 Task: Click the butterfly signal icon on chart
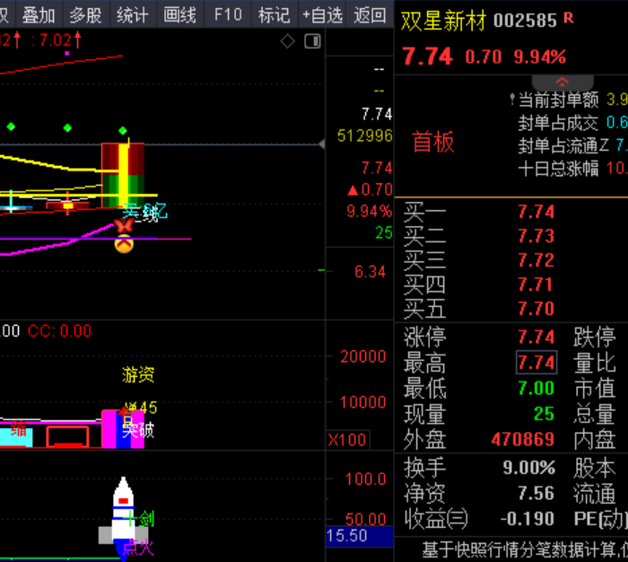click(x=124, y=225)
